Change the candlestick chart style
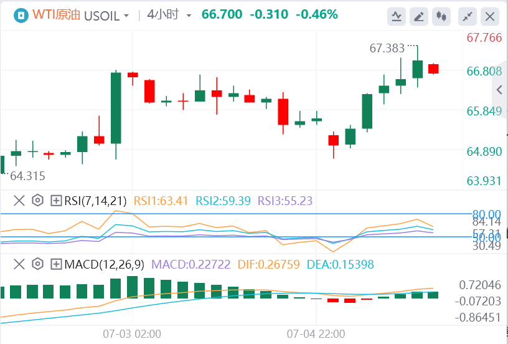The height and width of the screenshot is (344, 508). pyautogui.click(x=442, y=16)
